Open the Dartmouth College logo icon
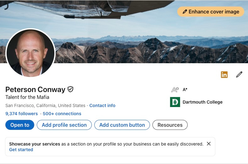 coord(175,102)
